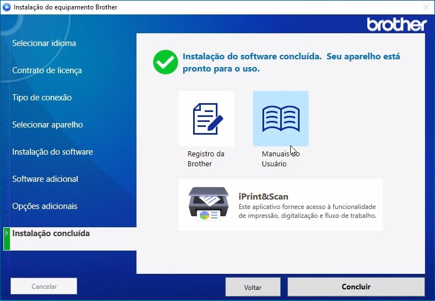Select the 'Tipo de conexão' step
The image size is (435, 301).
(42, 98)
